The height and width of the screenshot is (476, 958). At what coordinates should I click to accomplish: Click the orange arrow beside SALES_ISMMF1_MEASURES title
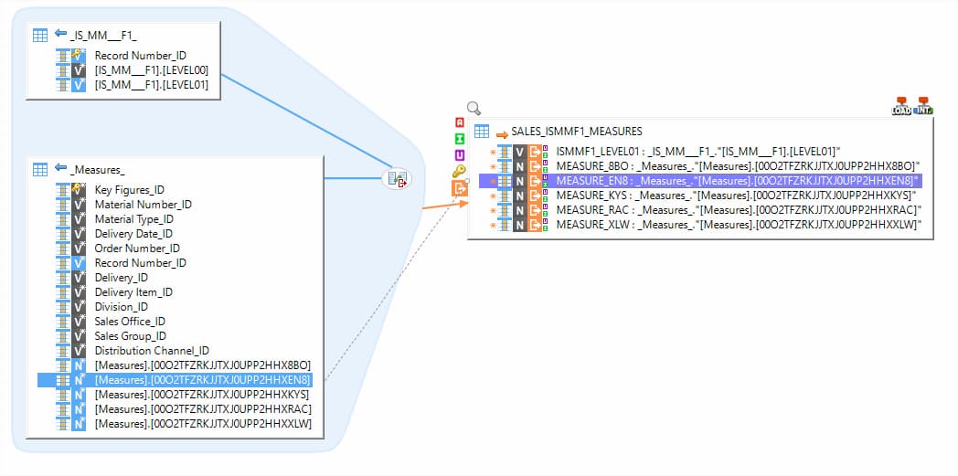pyautogui.click(x=502, y=135)
